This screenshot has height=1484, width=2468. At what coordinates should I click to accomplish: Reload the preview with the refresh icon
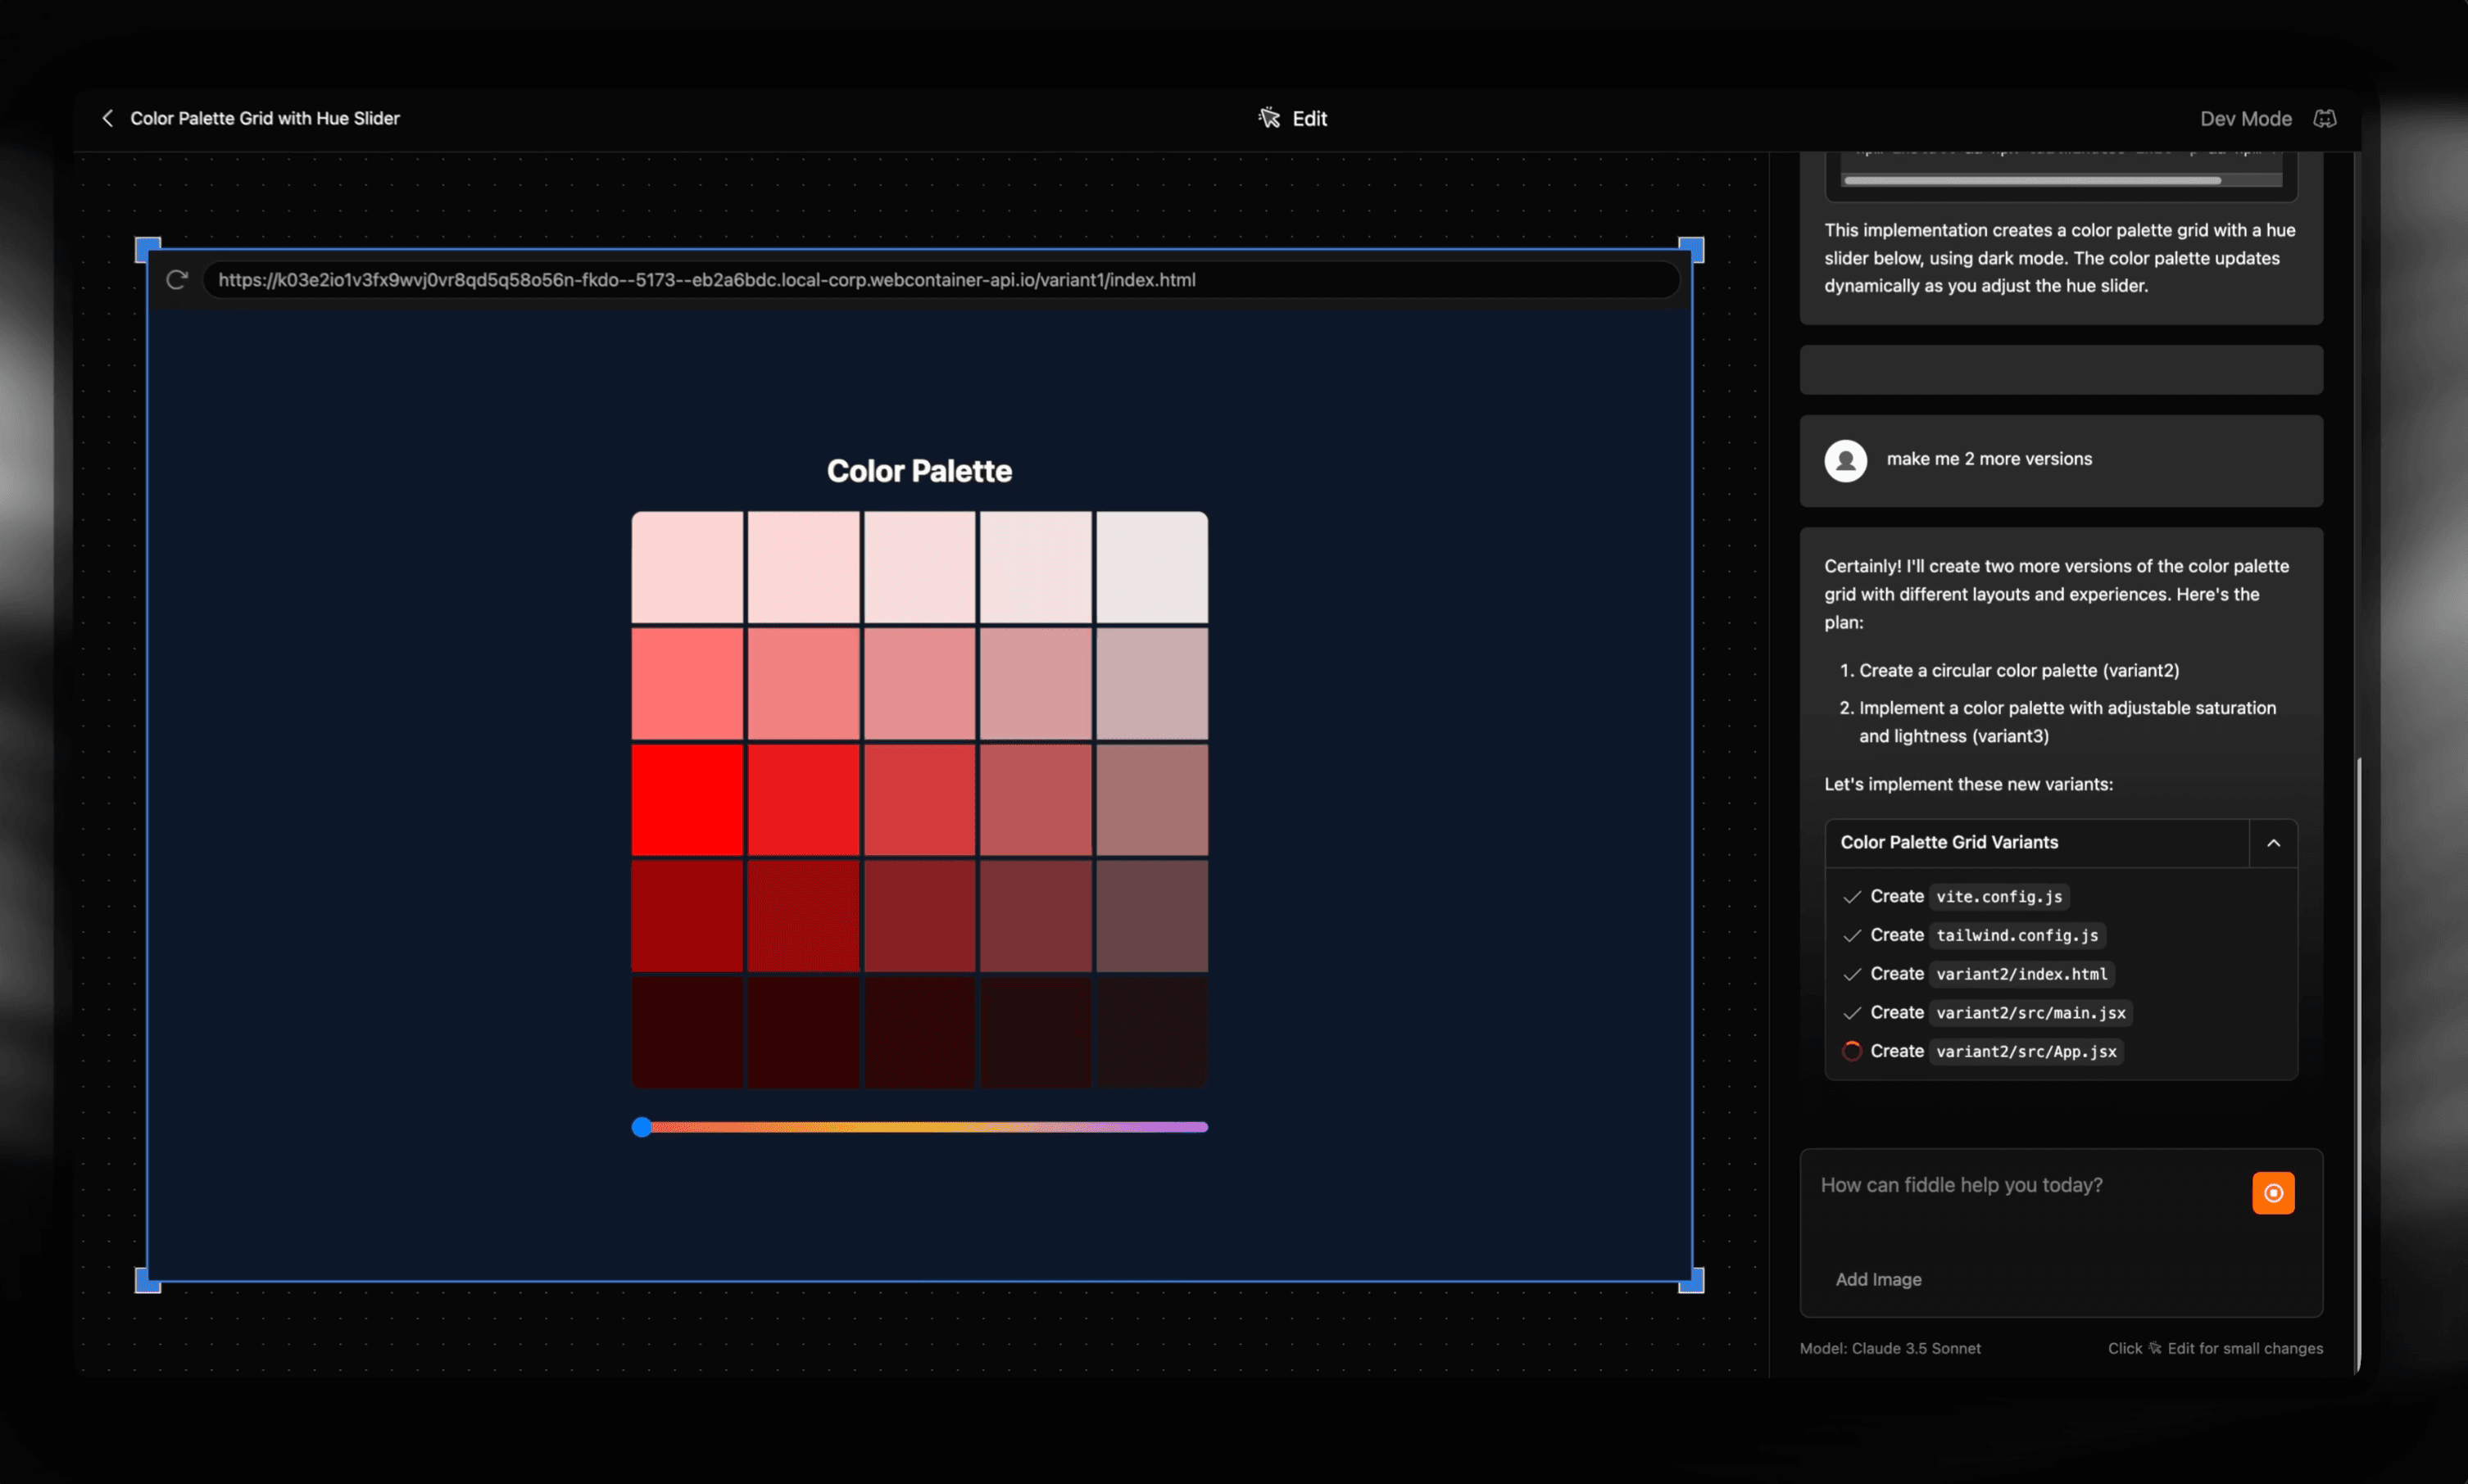coord(177,280)
